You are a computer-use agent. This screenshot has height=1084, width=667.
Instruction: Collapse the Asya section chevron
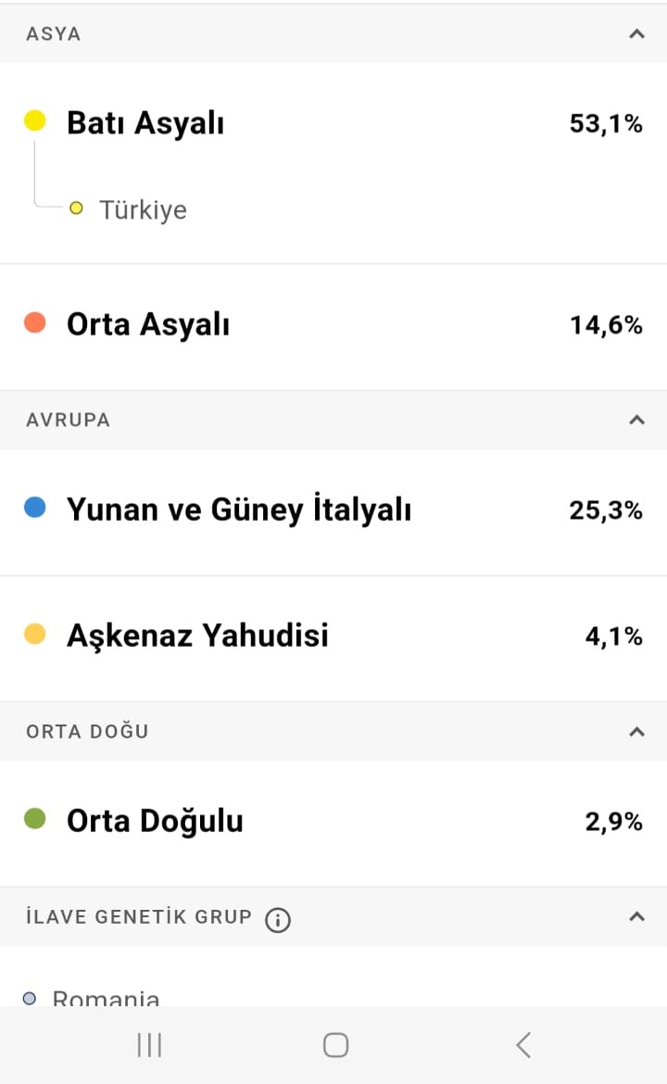[x=636, y=34]
